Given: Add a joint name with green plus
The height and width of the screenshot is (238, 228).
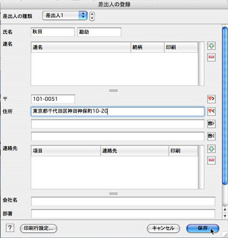Looking at the screenshot, I should pyautogui.click(x=211, y=46).
